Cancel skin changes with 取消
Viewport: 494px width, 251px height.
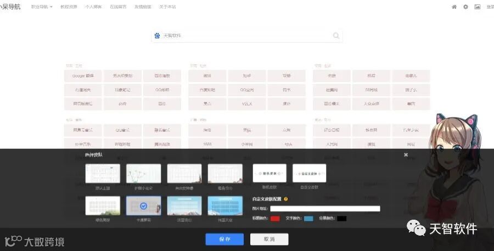[x=269, y=239]
